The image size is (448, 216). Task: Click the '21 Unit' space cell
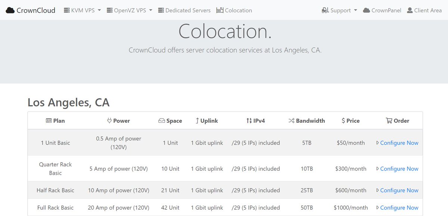(170, 190)
